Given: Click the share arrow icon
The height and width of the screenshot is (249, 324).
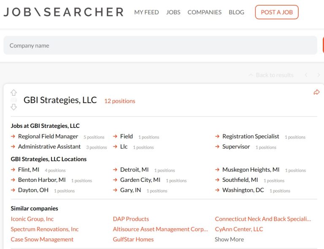Looking at the screenshot, I should (x=316, y=92).
